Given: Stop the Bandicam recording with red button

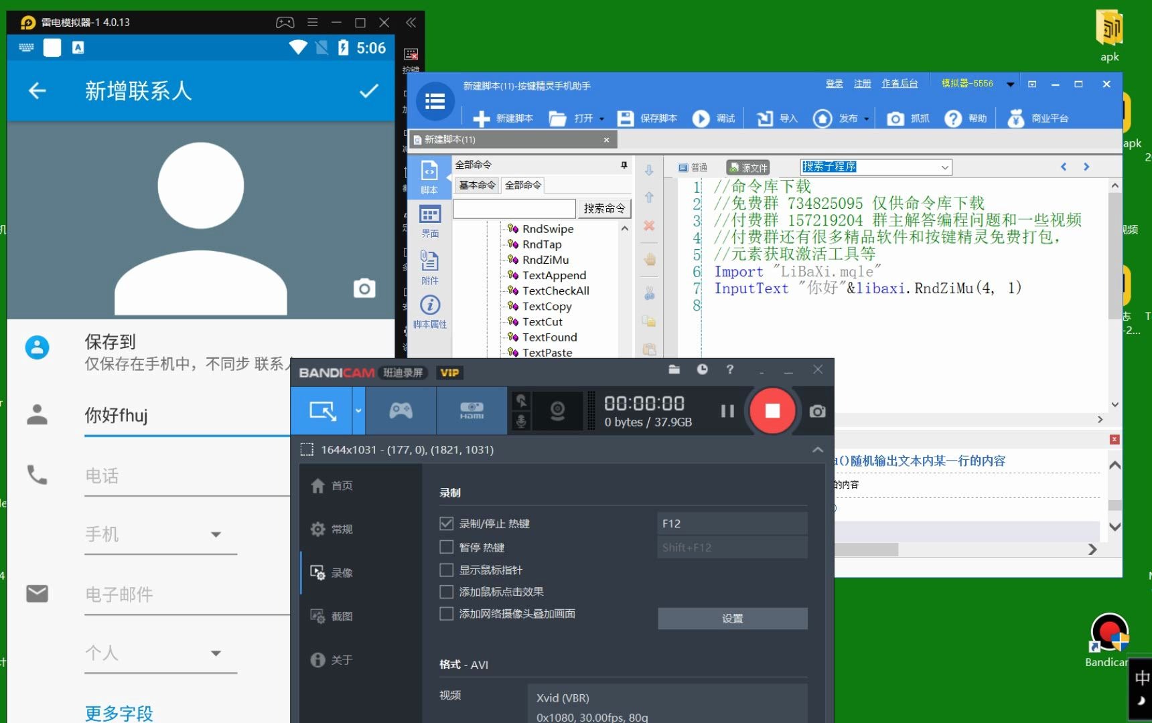Looking at the screenshot, I should click(x=772, y=410).
